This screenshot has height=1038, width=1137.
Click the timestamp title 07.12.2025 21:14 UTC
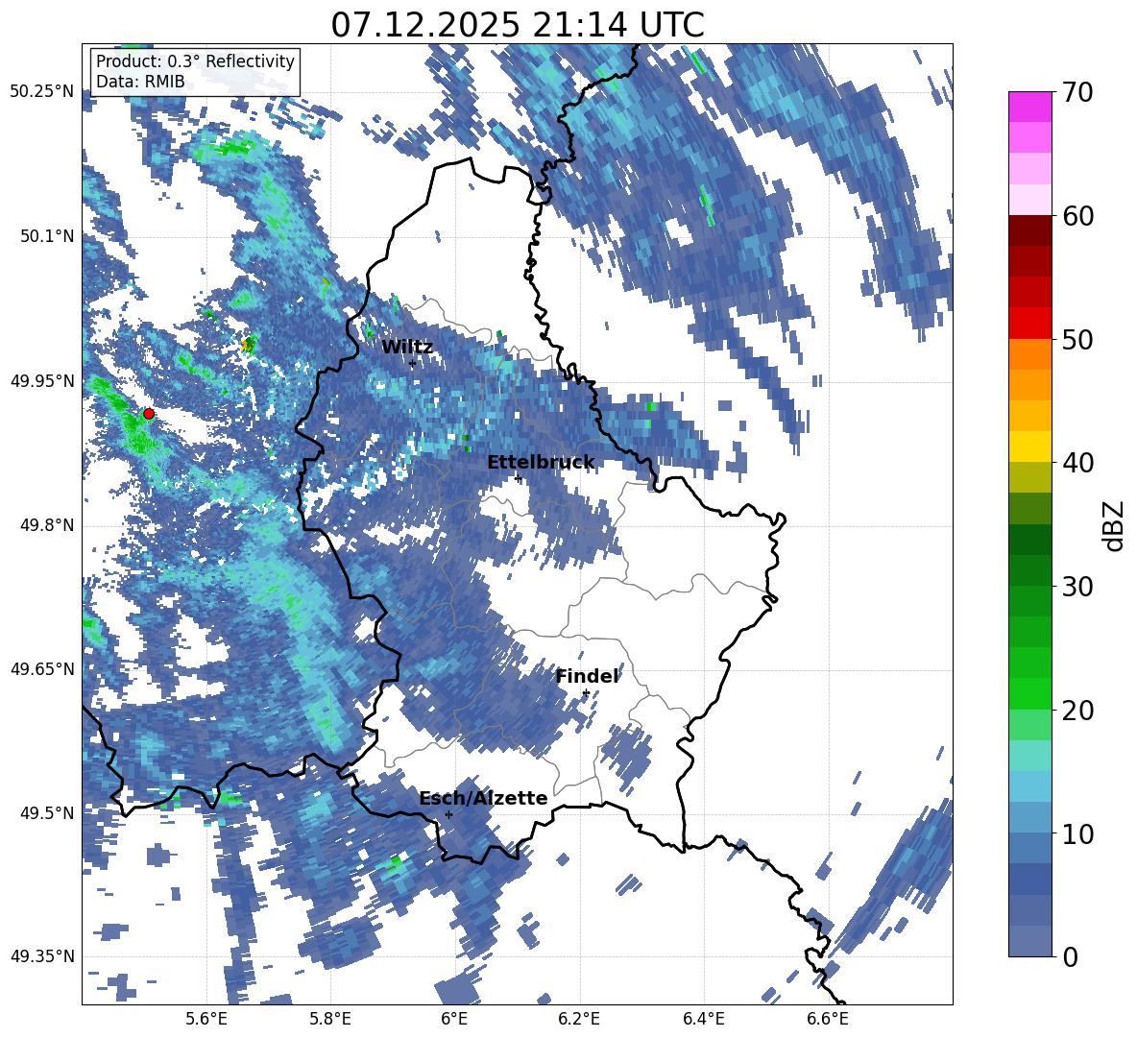[x=518, y=25]
